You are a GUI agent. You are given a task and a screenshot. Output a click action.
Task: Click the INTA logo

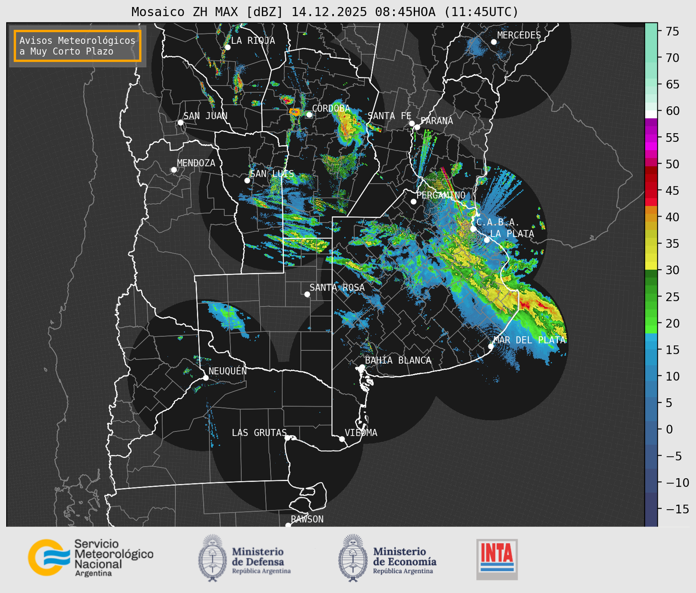pyautogui.click(x=497, y=559)
